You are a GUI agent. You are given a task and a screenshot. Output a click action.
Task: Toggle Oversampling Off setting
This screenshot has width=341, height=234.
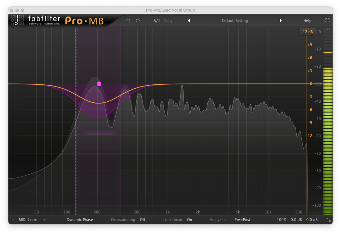click(142, 220)
